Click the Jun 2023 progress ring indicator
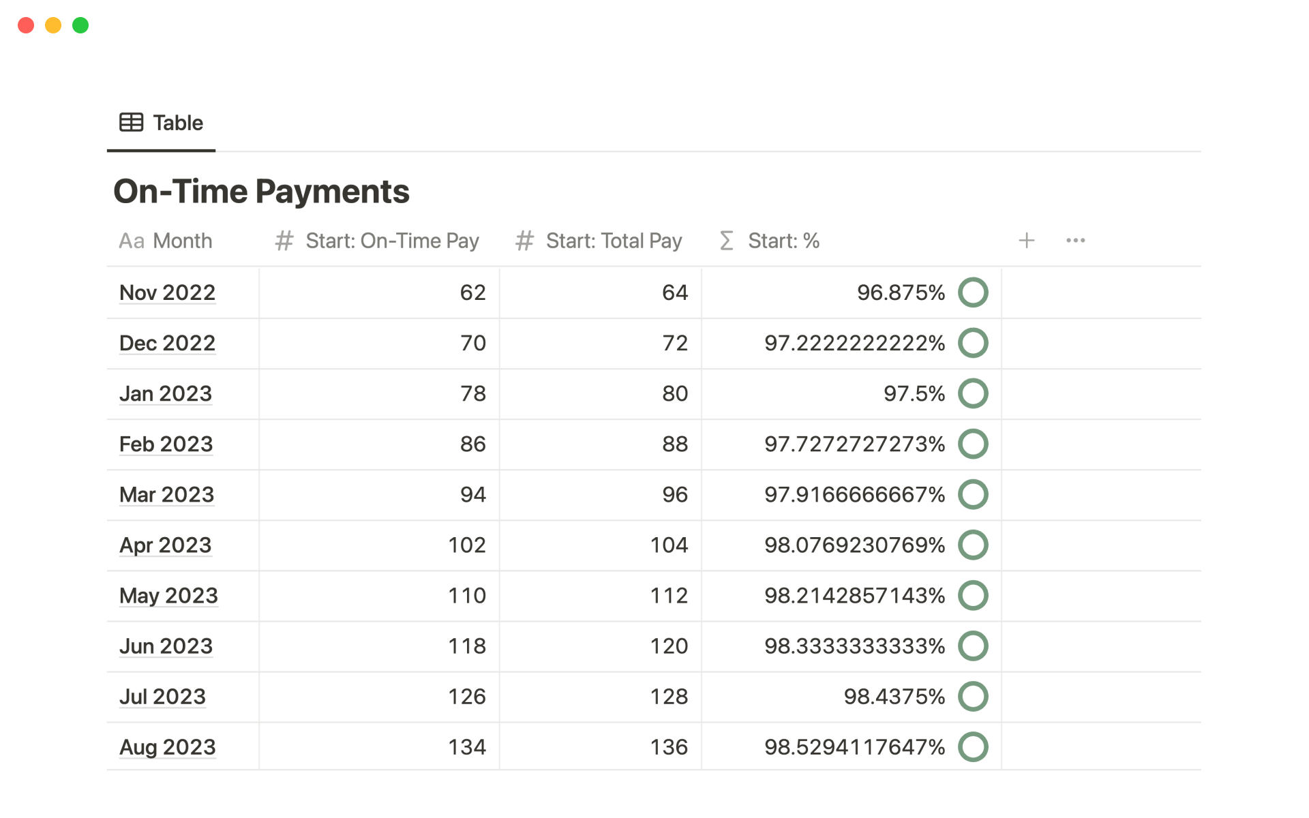Image resolution: width=1309 pixels, height=818 pixels. coord(972,646)
